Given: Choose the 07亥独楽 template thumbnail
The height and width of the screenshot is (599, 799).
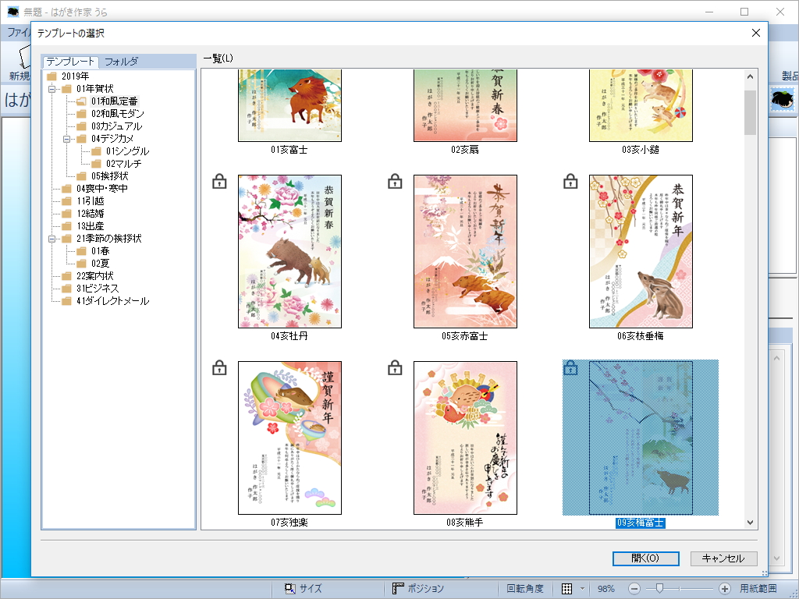Looking at the screenshot, I should click(290, 438).
